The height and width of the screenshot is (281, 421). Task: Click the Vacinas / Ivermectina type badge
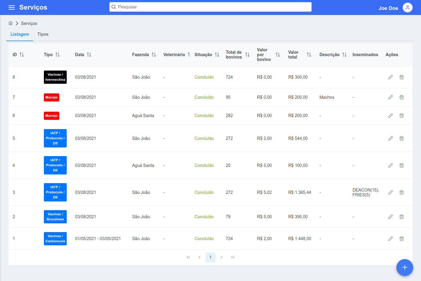tap(55, 77)
